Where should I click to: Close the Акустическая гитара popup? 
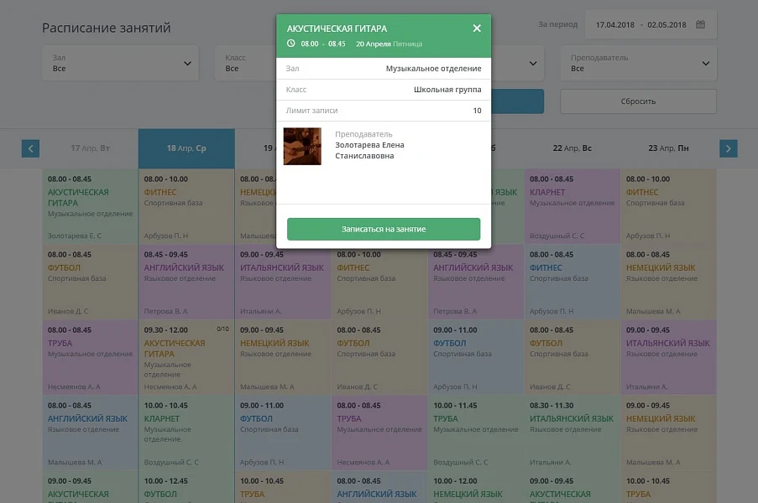477,29
